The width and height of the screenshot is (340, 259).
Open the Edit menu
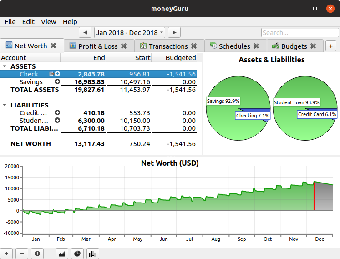point(28,22)
